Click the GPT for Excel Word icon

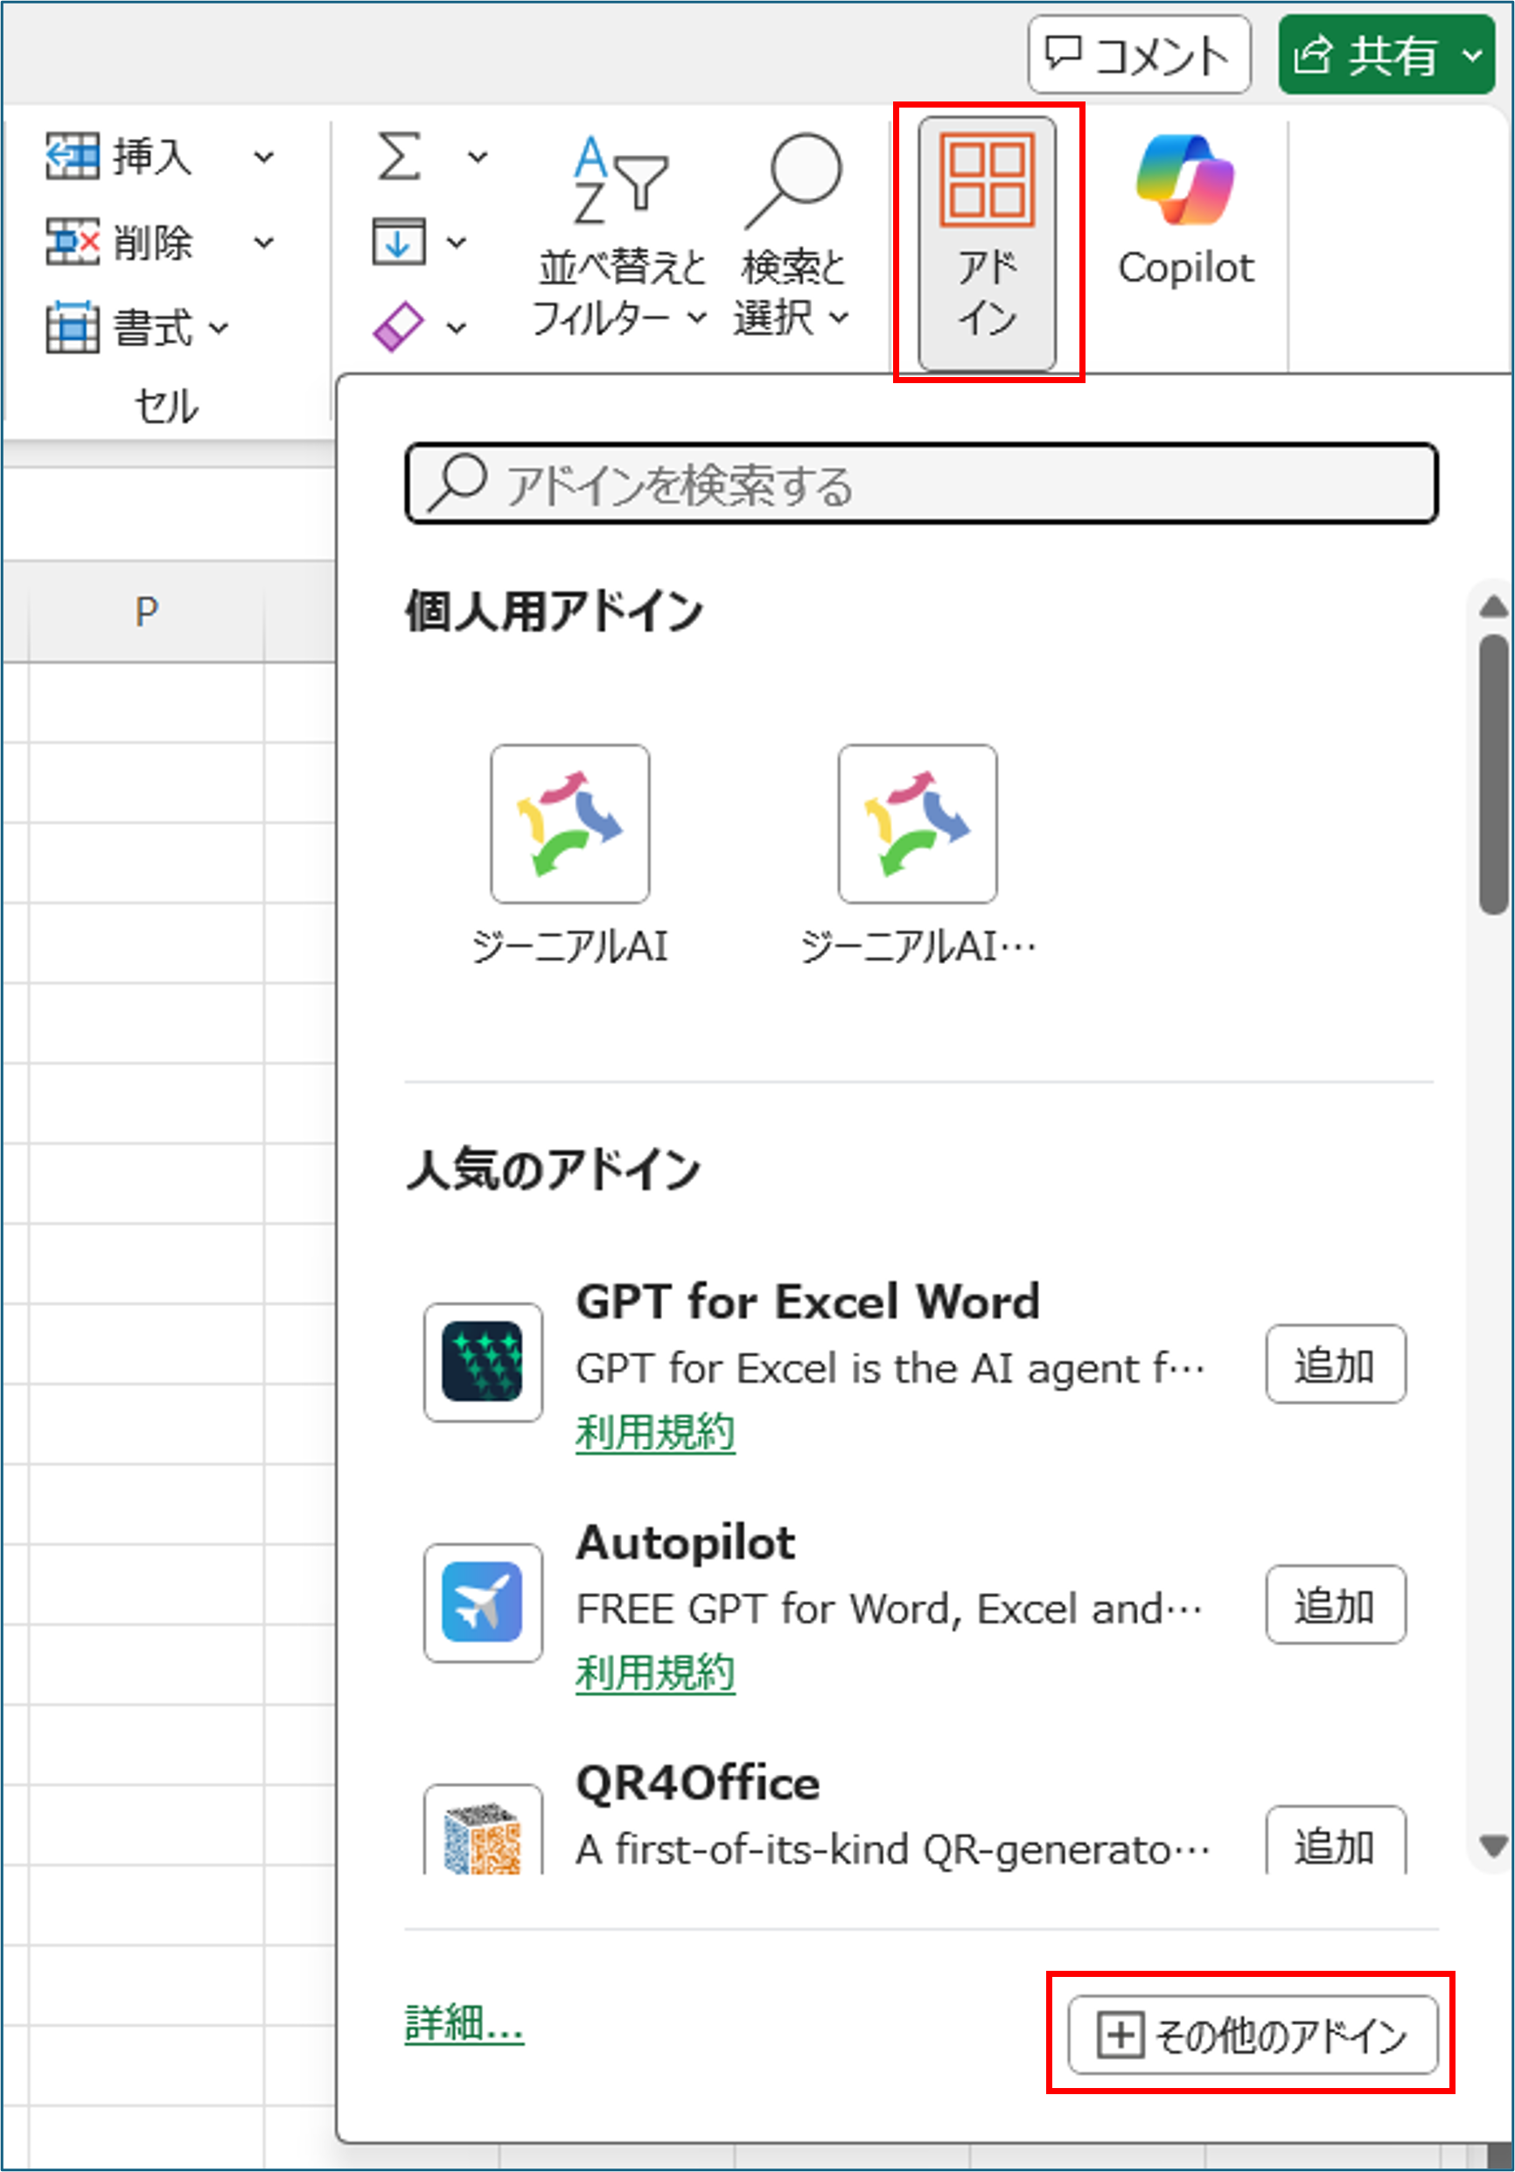tap(482, 1362)
